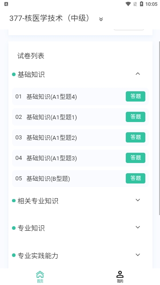160x285 pixels.
Task: Open the 05 基础知识(B型题) row
Action: [80, 179]
